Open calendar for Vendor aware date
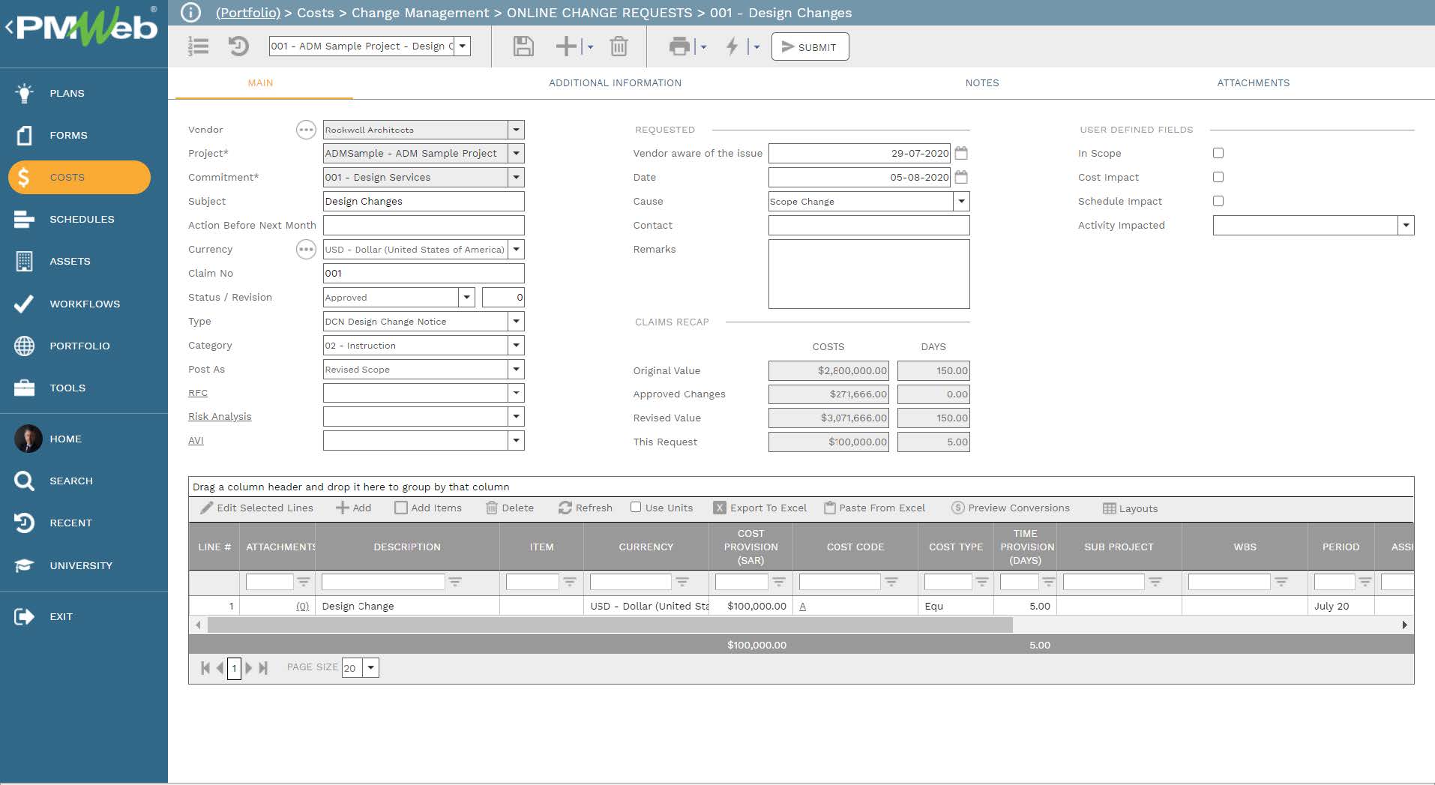Viewport: 1435px width, 785px height. [x=961, y=153]
